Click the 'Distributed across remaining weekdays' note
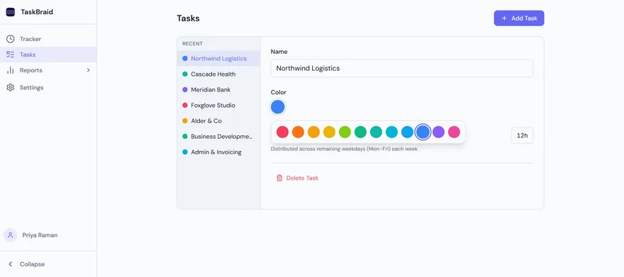624x277 pixels. click(344, 149)
